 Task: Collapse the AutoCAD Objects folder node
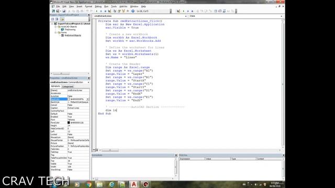[x=56, y=27]
